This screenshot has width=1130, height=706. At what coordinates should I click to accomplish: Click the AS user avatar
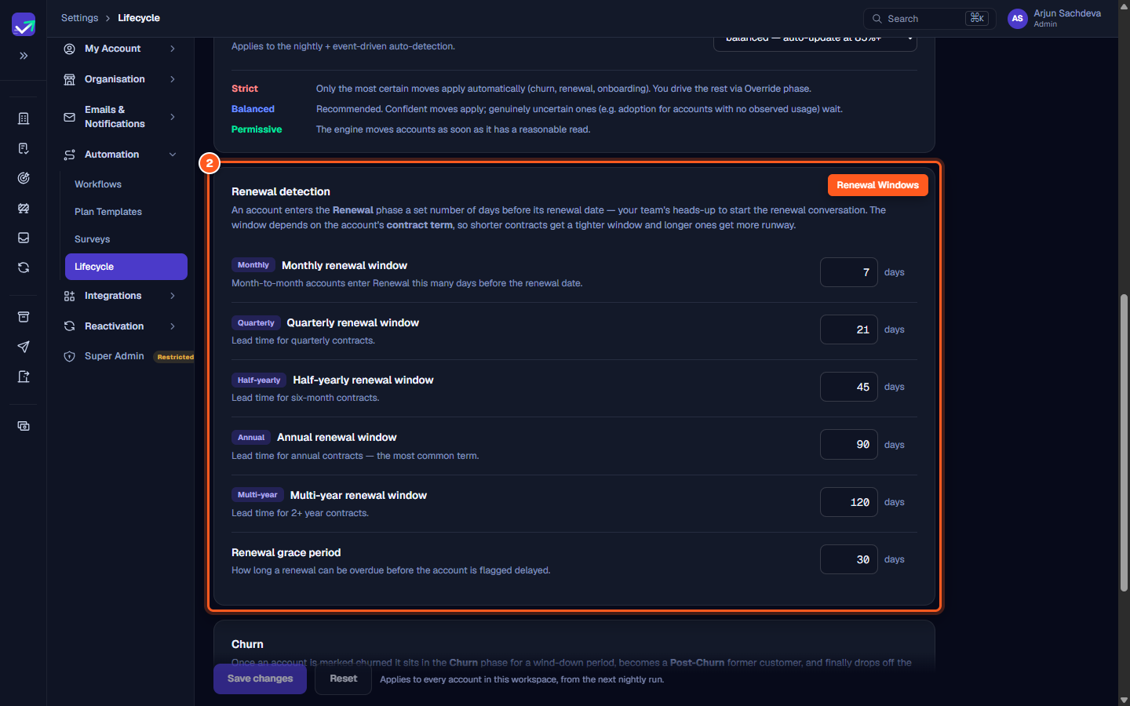pyautogui.click(x=1018, y=19)
